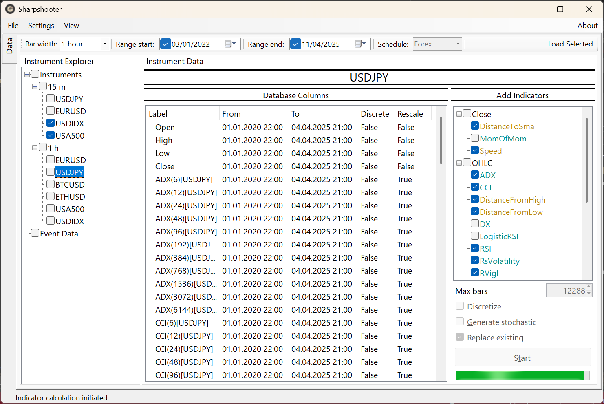Select USA500 under 1 h

tap(70, 209)
